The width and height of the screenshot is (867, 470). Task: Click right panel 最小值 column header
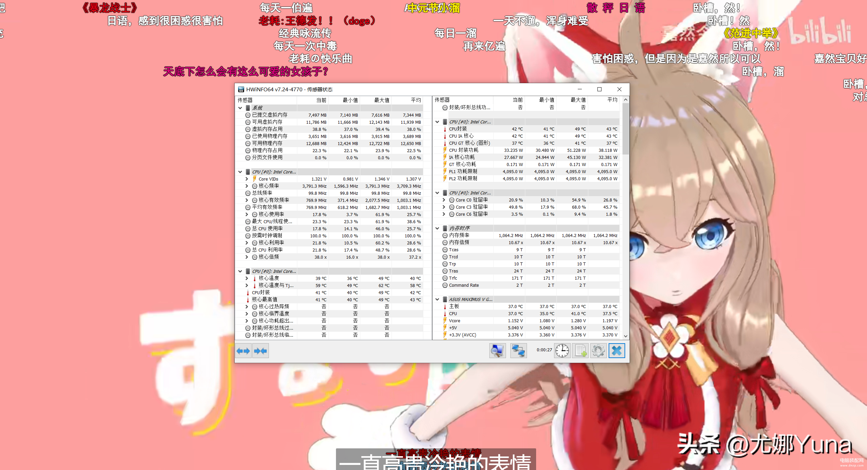click(541, 100)
